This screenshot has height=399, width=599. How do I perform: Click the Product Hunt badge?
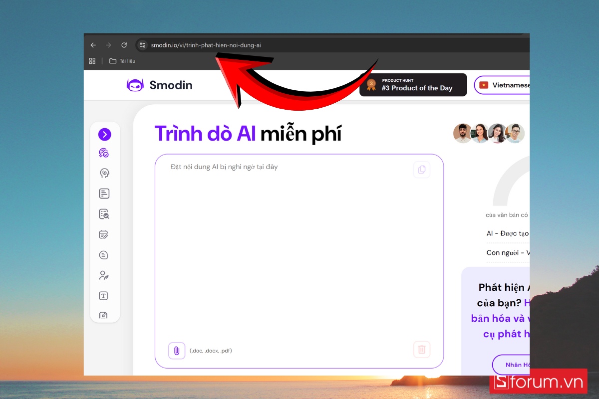click(413, 85)
